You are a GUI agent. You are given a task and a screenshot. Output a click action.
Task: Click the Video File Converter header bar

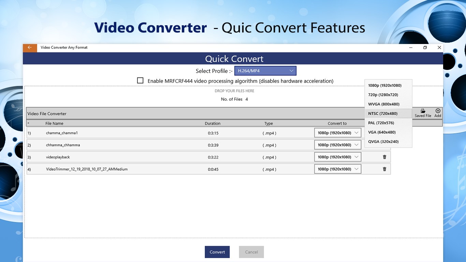(136, 113)
